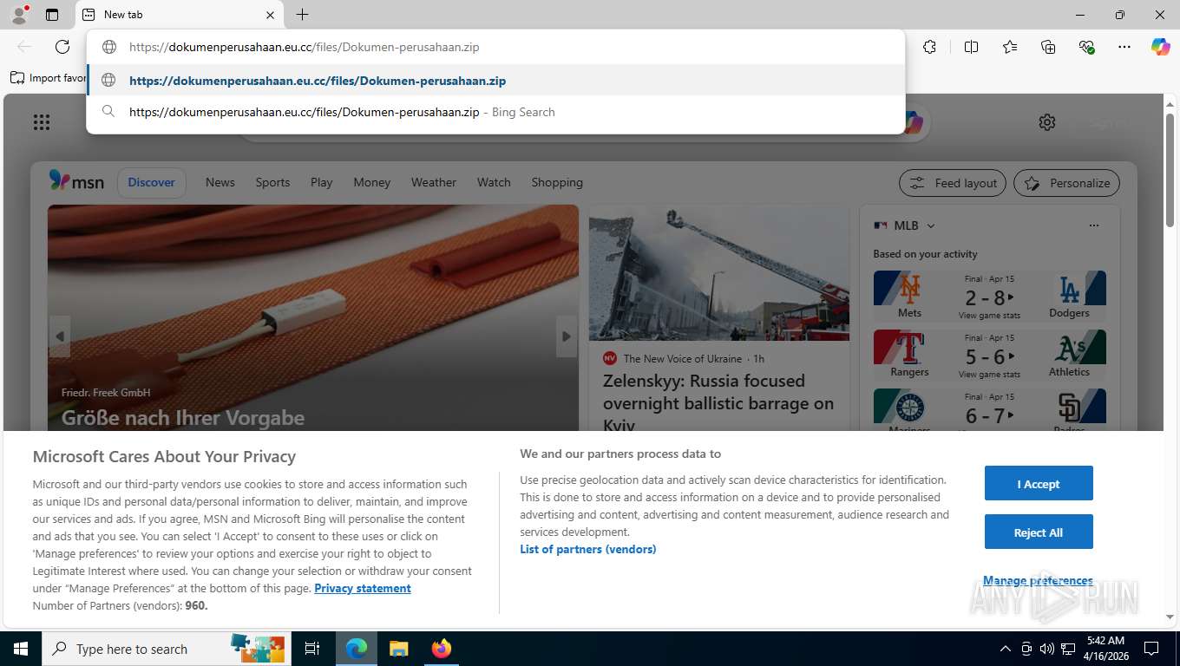Open the Favorites star icon
The image size is (1180, 666).
click(x=1010, y=47)
